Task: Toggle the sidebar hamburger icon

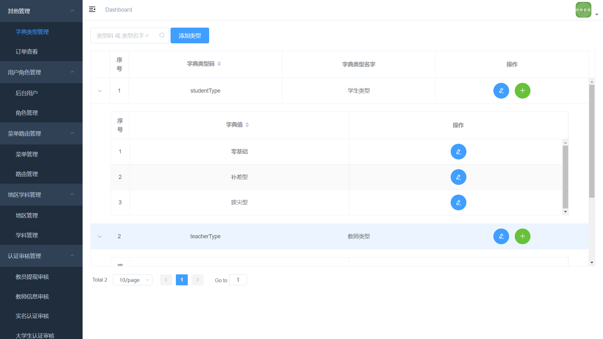Action: pos(92,9)
